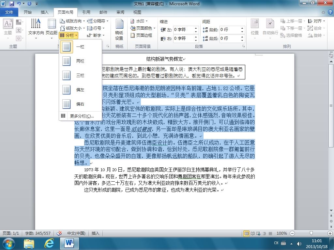Open the 文件 file tab
The height and width of the screenshot is (250, 334).
click(9, 12)
